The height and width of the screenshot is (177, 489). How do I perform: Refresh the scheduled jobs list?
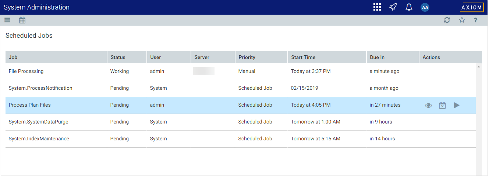(x=447, y=20)
